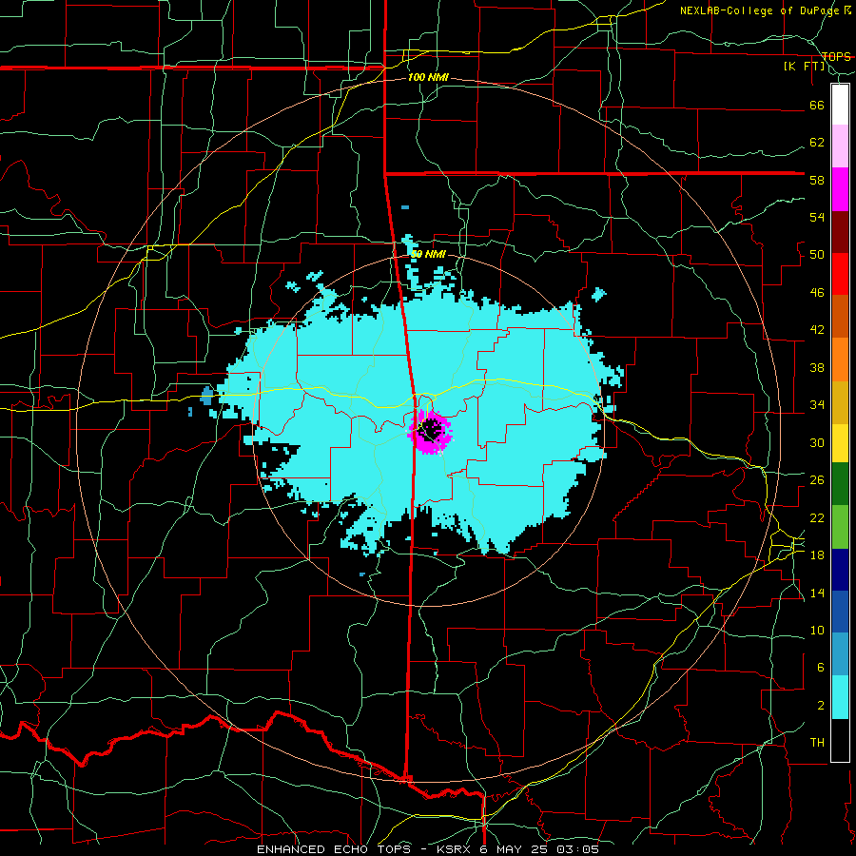The width and height of the screenshot is (856, 856).
Task: Pick the navy blue legend swatch
Action: point(840,570)
